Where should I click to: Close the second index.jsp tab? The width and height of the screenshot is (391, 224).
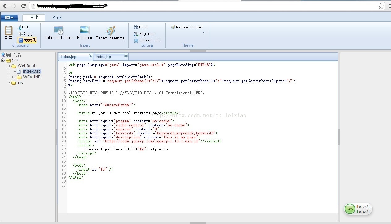tap(126, 56)
